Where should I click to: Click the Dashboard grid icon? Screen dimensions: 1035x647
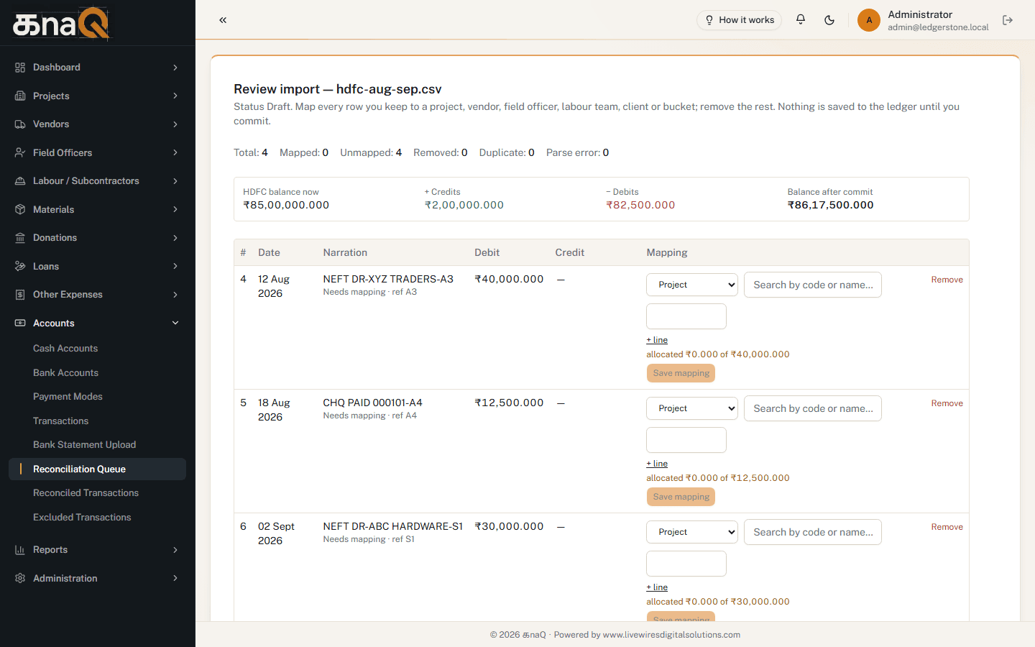(20, 68)
